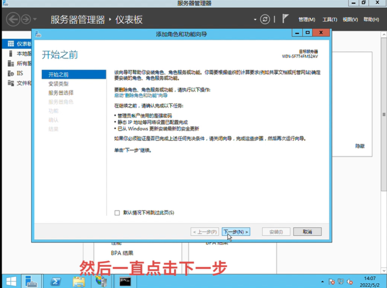
Task: Select the 服务器选择 wizard step
Action: tap(61, 93)
